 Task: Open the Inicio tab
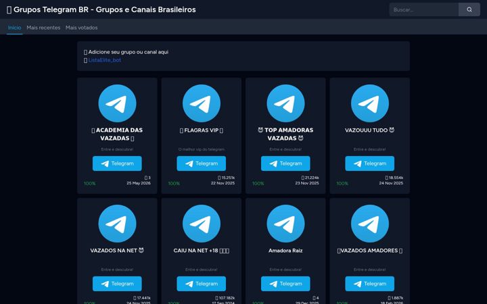(x=15, y=28)
